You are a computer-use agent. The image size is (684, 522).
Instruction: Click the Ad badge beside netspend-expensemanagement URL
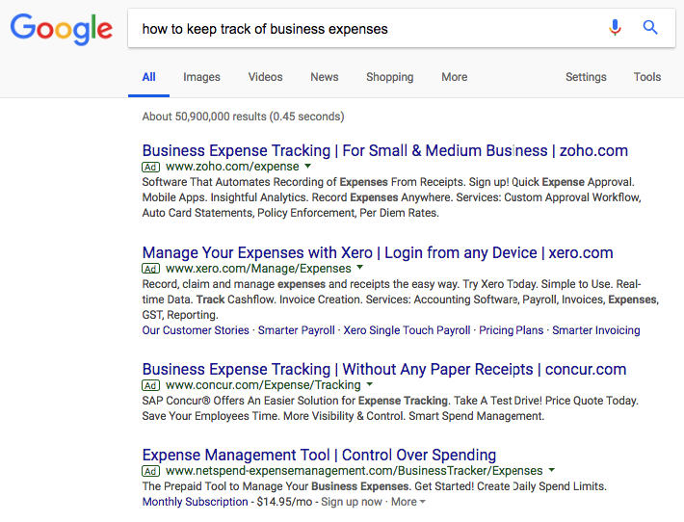pos(151,471)
